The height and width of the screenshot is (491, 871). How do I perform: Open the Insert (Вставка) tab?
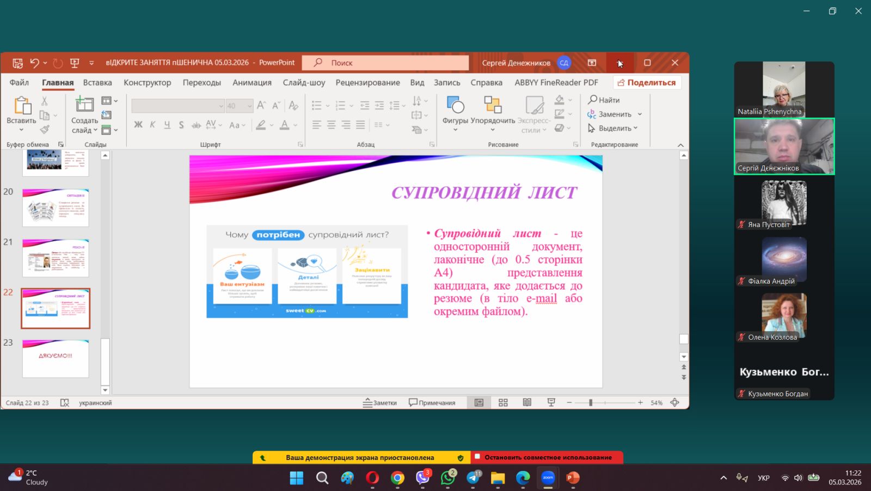coord(97,83)
